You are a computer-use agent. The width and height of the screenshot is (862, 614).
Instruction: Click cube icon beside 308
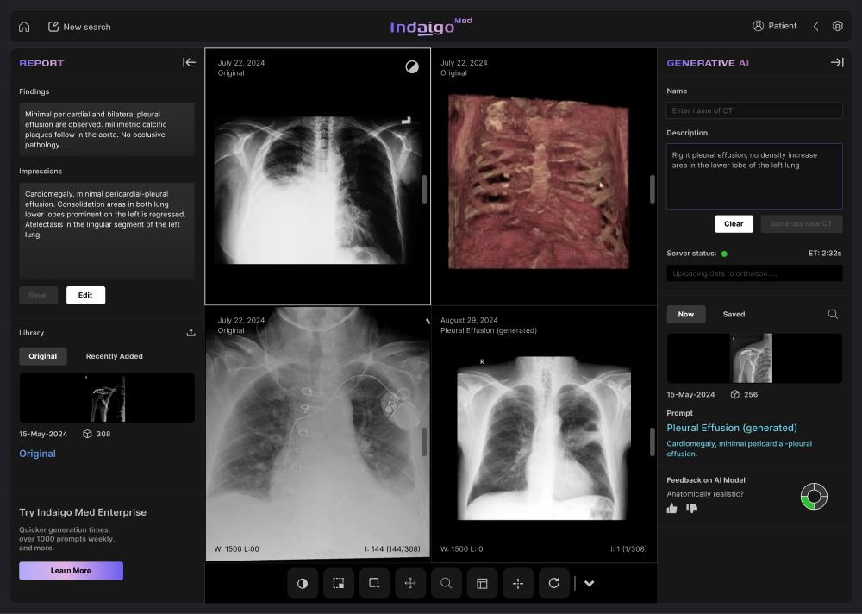(87, 434)
